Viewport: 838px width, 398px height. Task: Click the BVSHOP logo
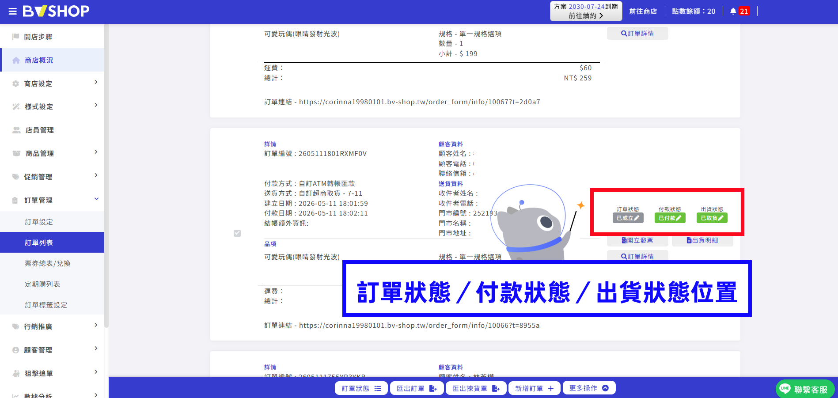tap(56, 11)
